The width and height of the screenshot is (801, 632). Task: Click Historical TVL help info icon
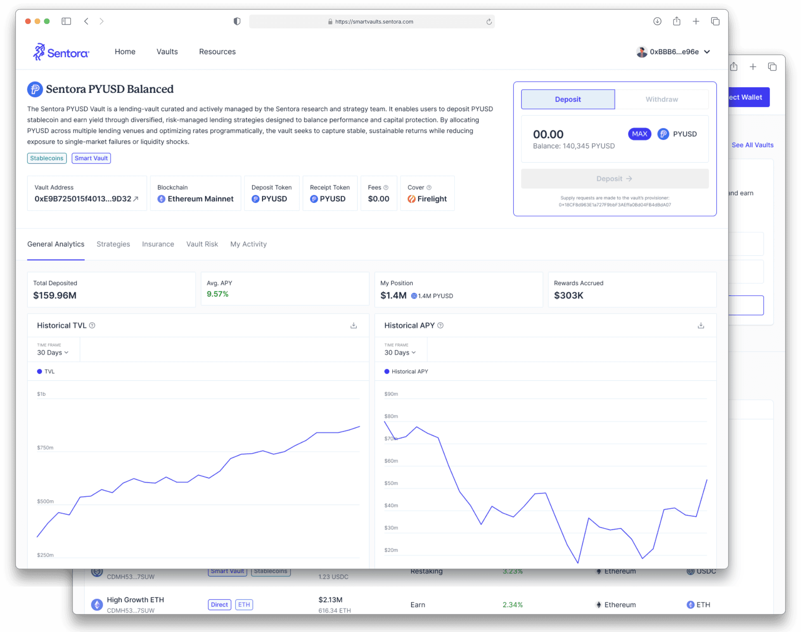coord(92,326)
